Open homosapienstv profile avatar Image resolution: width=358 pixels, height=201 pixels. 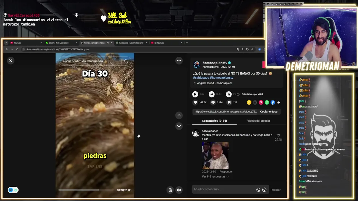point(197,65)
